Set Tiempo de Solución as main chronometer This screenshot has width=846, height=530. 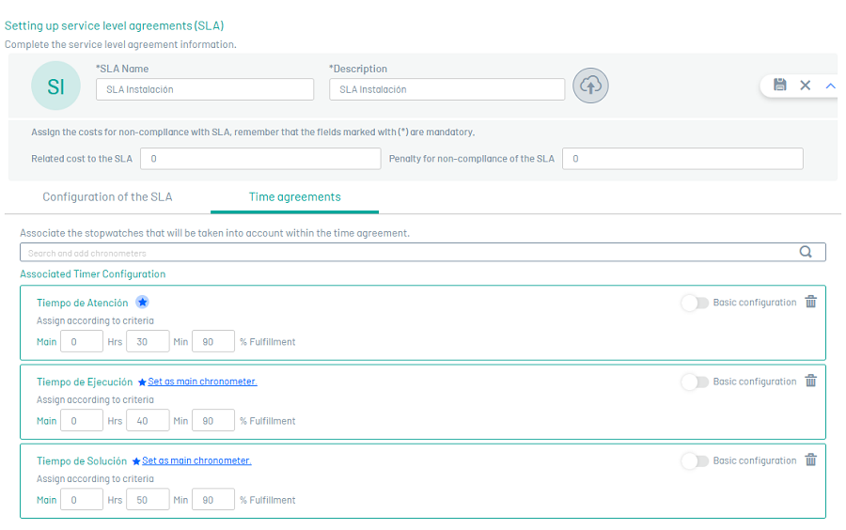pyautogui.click(x=196, y=460)
